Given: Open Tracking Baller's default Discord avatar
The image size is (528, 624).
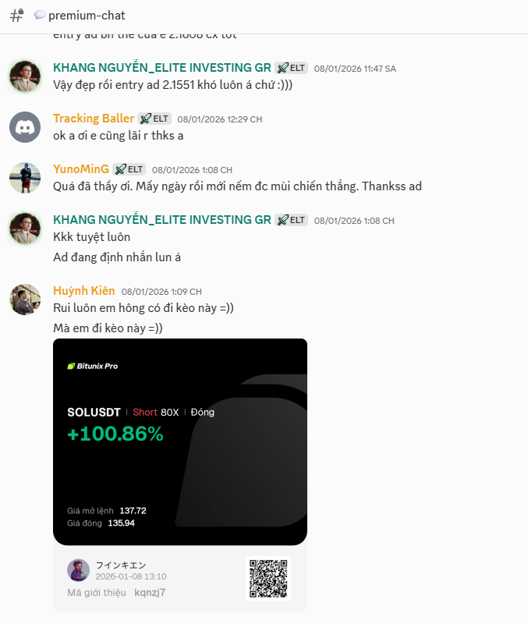Looking at the screenshot, I should [x=25, y=127].
